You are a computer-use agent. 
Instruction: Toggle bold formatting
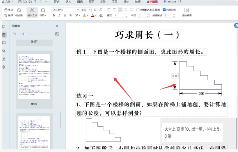54,15
